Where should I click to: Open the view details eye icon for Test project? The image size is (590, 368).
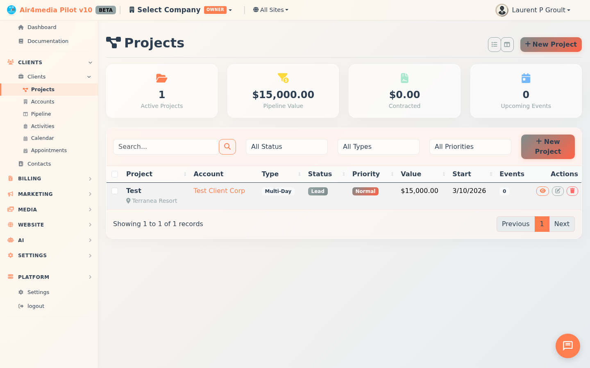[542, 191]
